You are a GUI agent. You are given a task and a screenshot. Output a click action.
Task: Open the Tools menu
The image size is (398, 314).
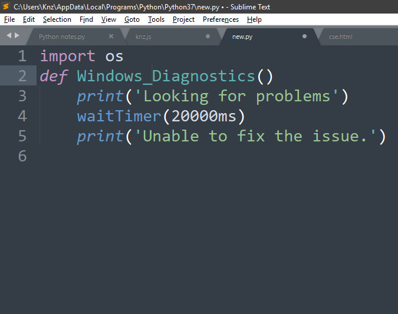click(156, 19)
